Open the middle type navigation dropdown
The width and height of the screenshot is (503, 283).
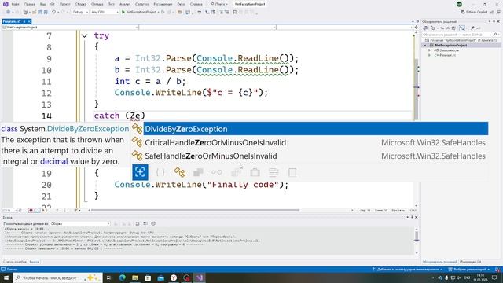(207, 28)
